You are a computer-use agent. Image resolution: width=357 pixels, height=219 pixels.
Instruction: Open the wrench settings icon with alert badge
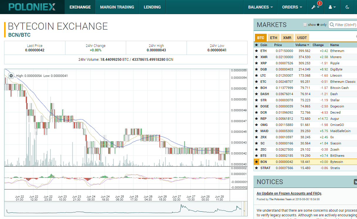coord(314,7)
